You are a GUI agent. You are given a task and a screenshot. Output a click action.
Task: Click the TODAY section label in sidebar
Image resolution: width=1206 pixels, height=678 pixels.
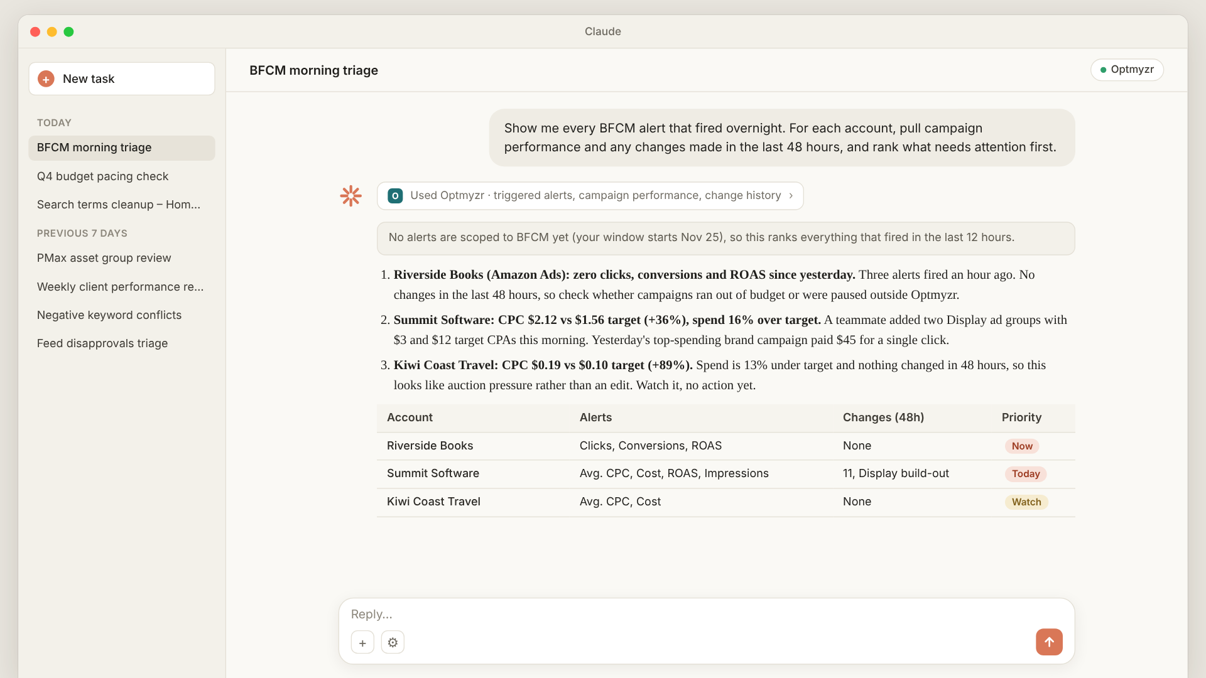(x=54, y=123)
